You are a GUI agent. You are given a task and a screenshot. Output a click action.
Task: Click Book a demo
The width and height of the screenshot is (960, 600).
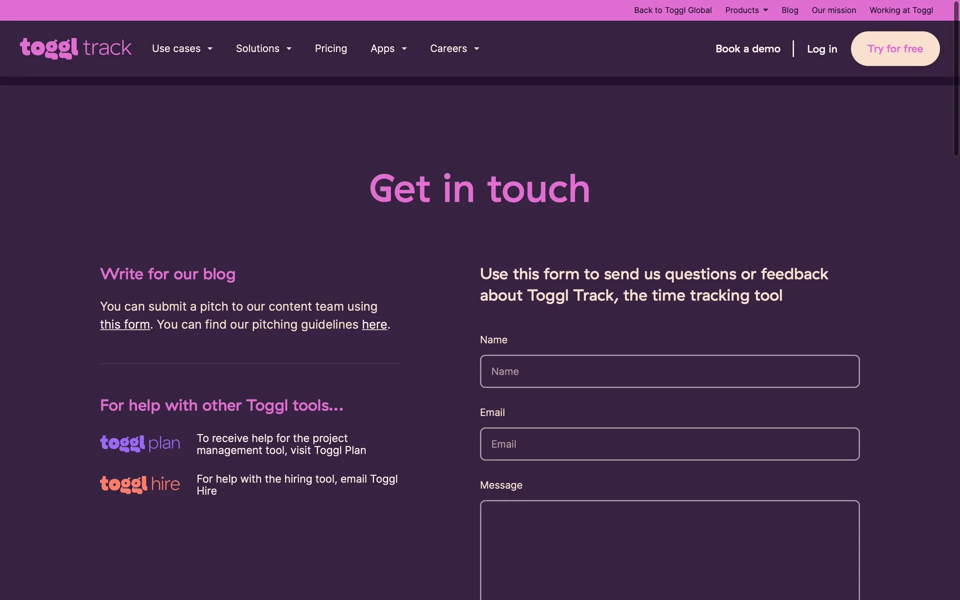tap(747, 48)
